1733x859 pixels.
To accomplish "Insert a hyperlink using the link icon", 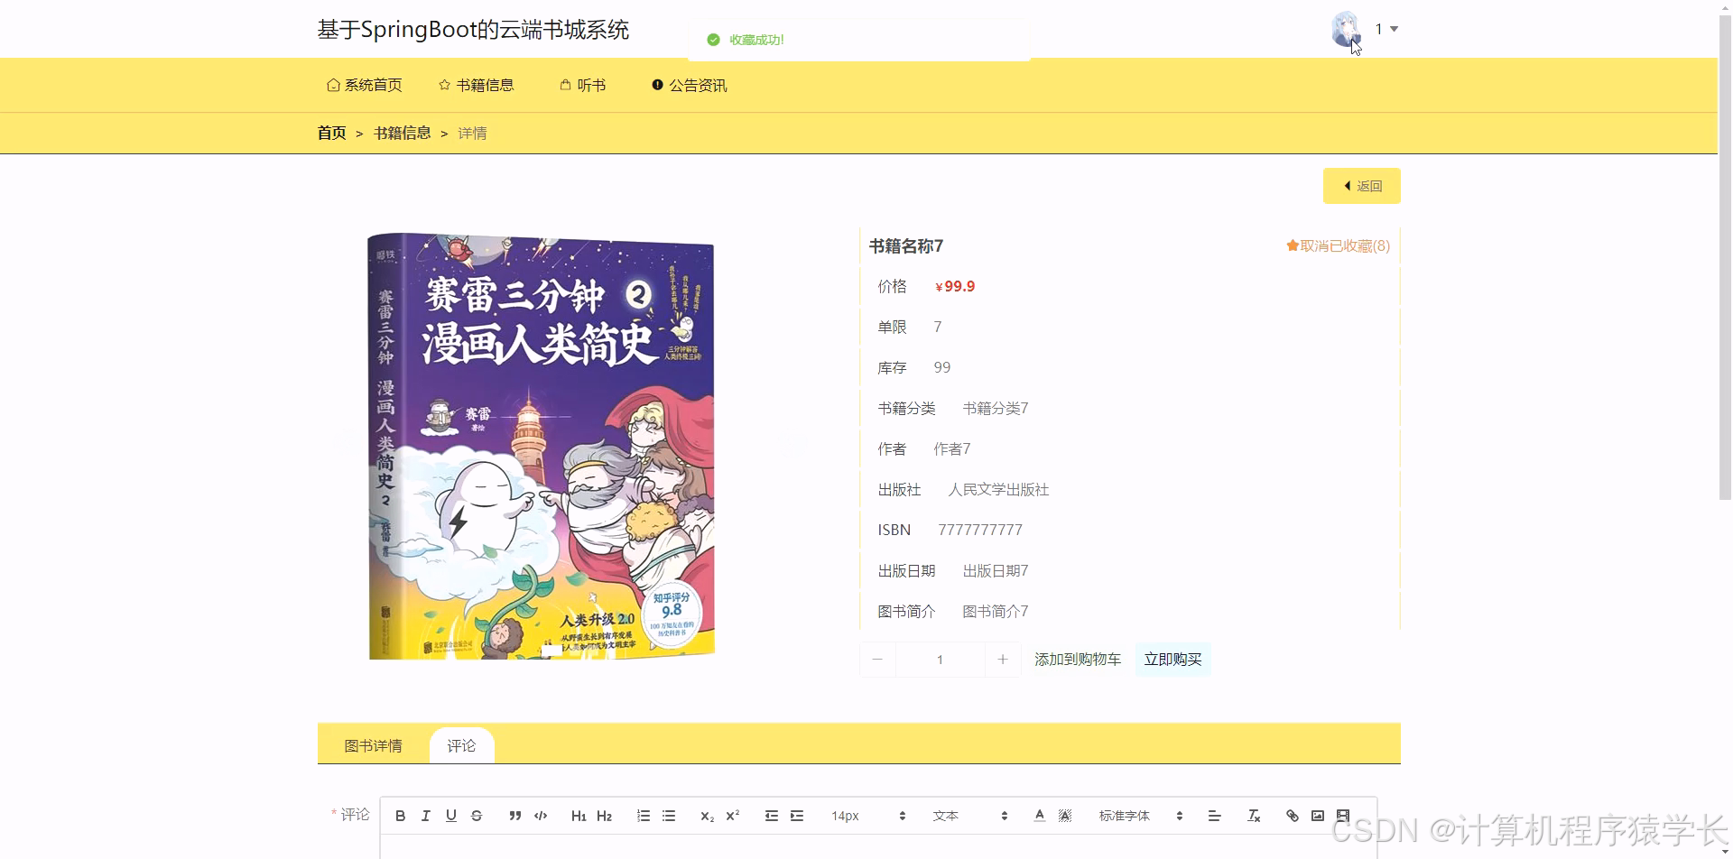I will tap(1291, 815).
